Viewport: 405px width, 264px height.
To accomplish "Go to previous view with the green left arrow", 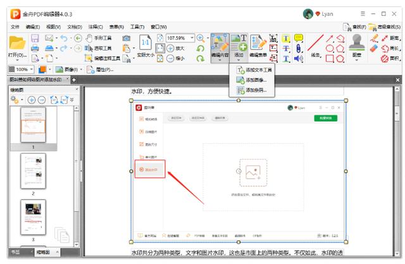I will click(x=78, y=38).
